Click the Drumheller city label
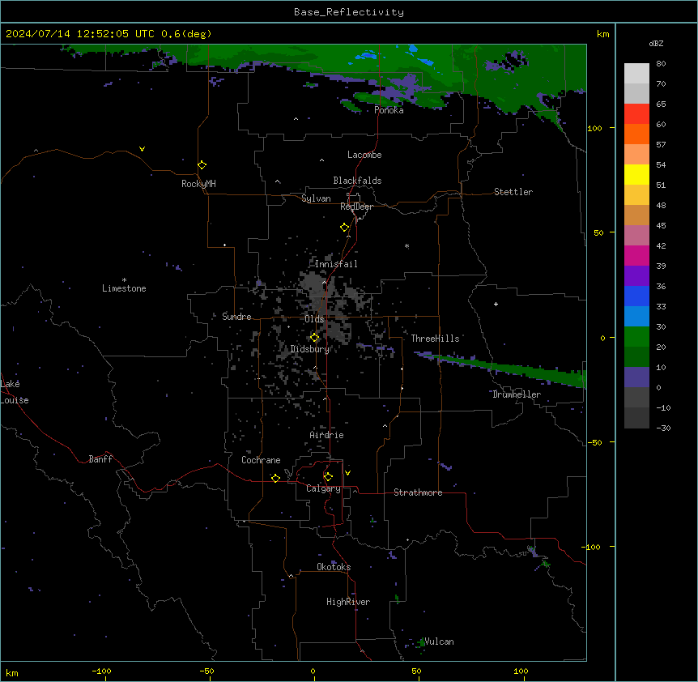The height and width of the screenshot is (682, 698). pos(517,394)
